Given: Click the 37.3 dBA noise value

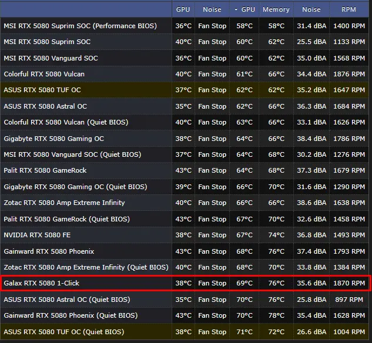Looking at the screenshot, I should click(x=311, y=170).
